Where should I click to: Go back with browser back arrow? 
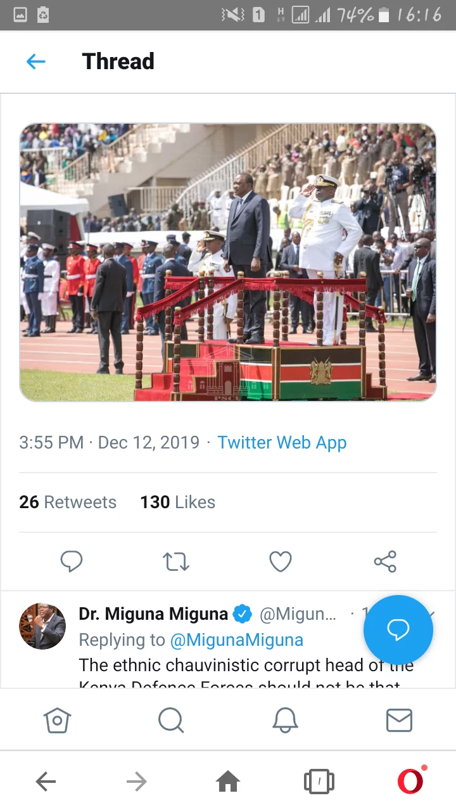tap(46, 782)
